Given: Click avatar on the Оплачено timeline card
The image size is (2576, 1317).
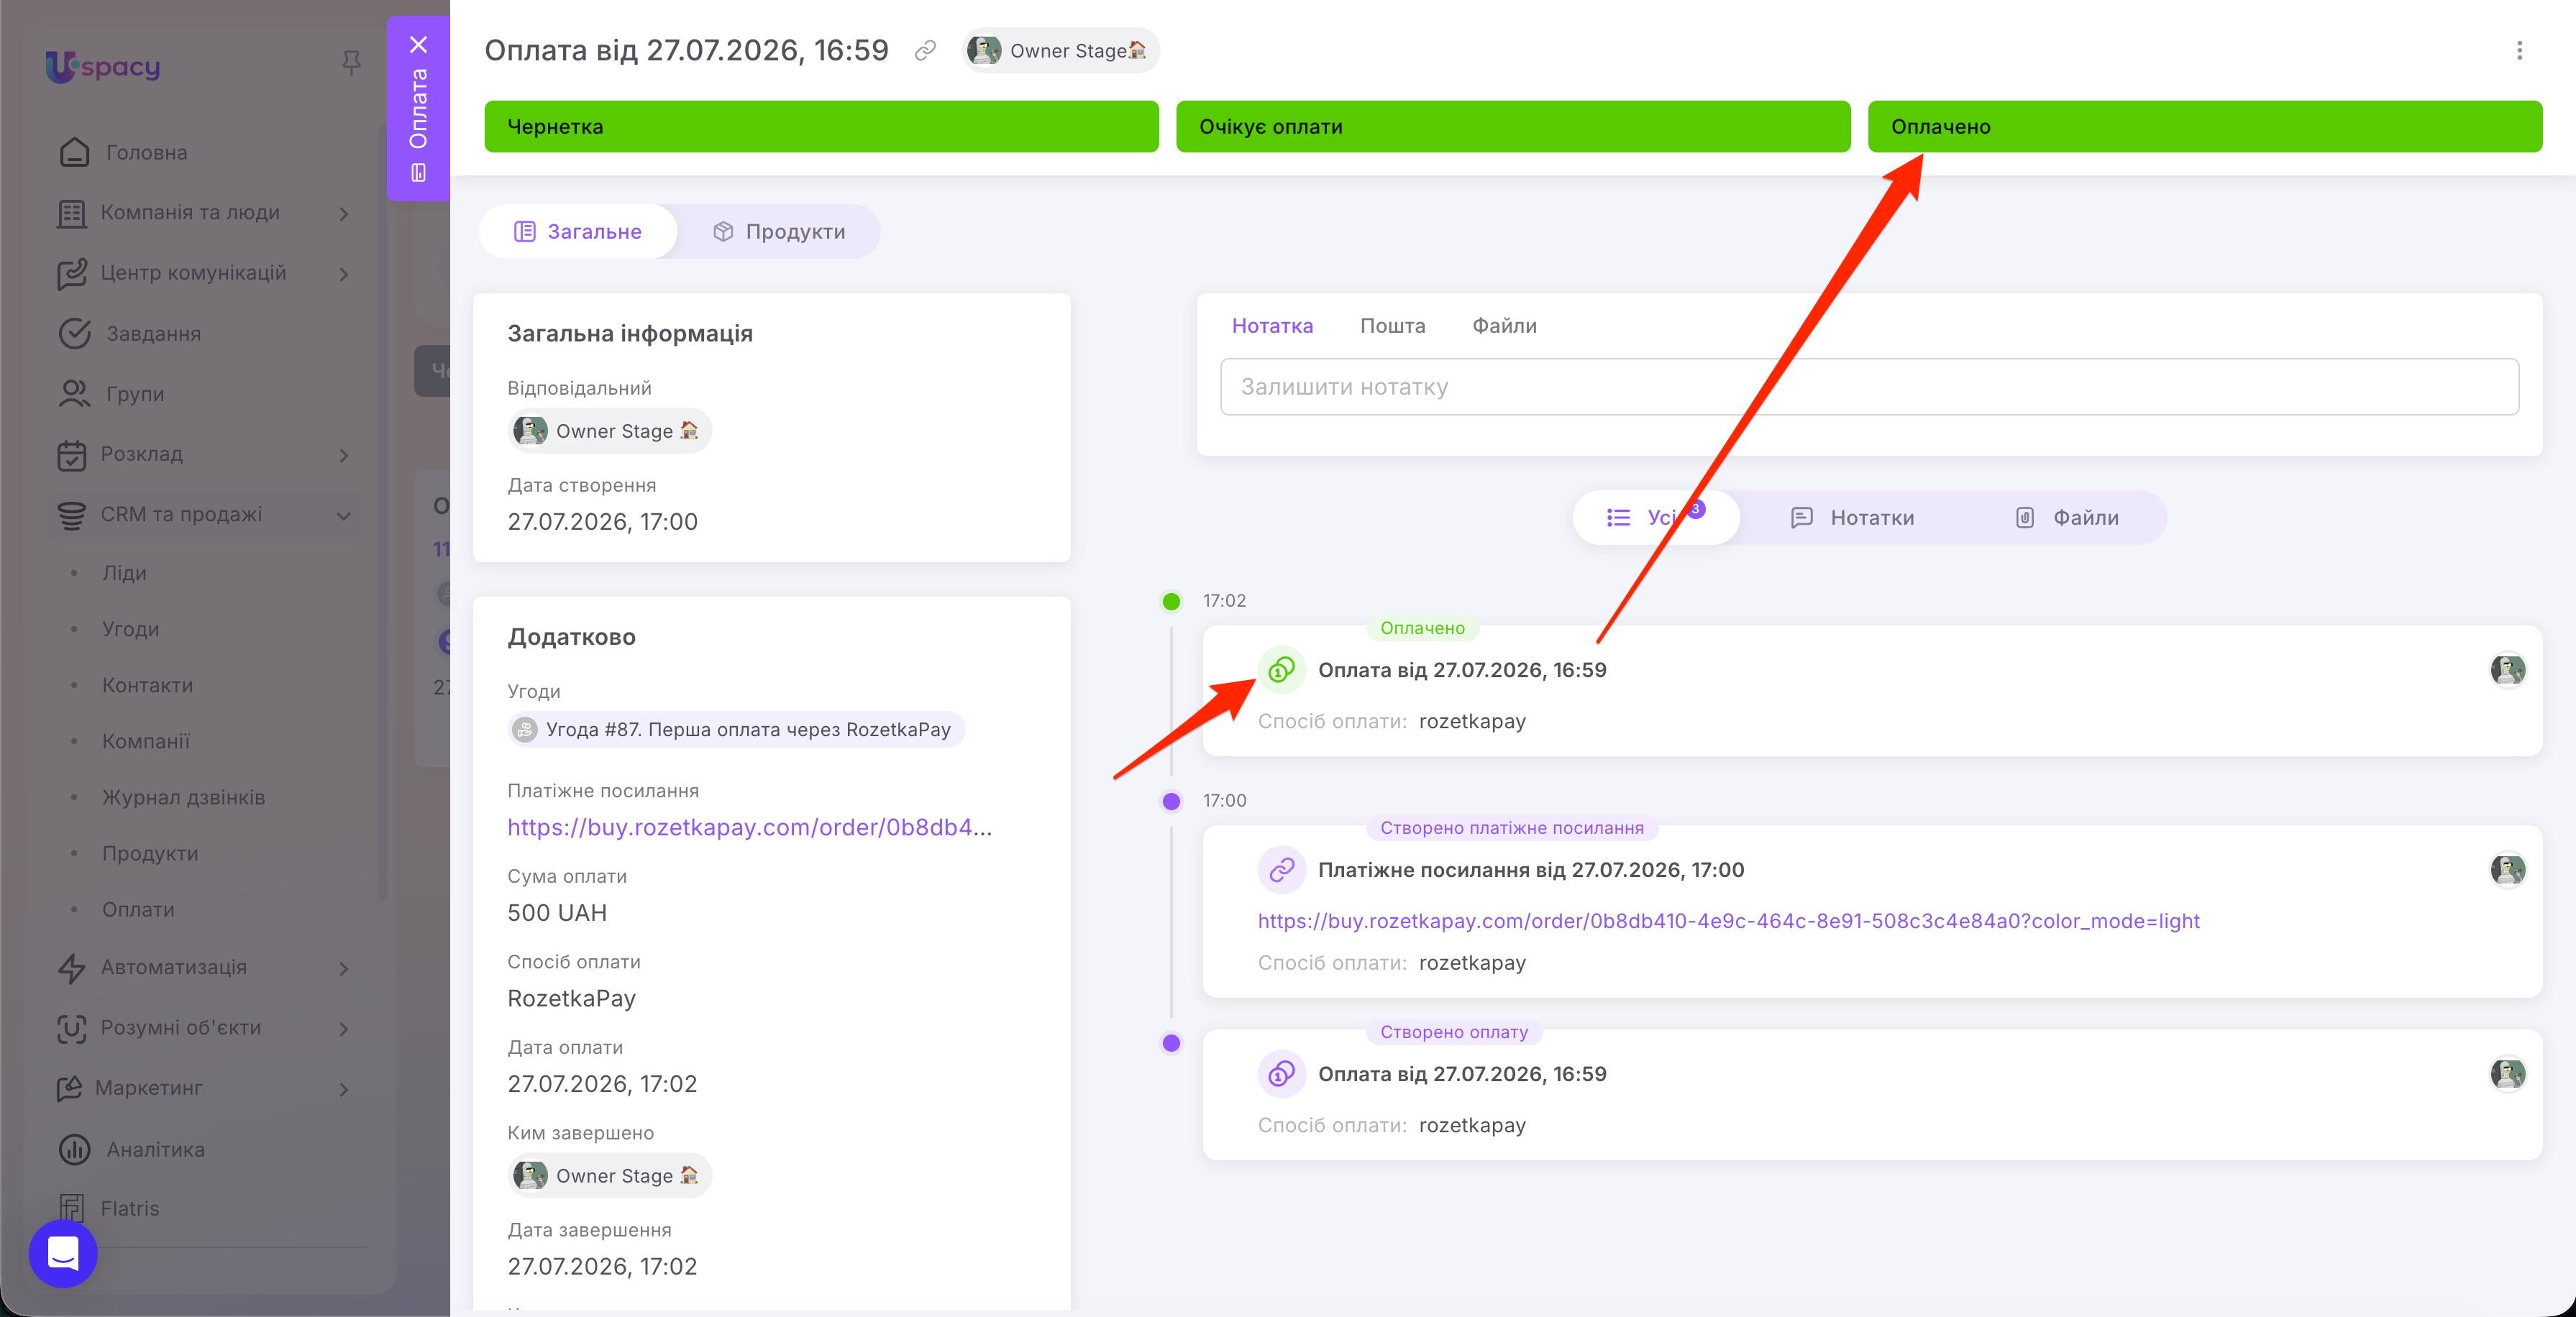Looking at the screenshot, I should (x=2507, y=670).
